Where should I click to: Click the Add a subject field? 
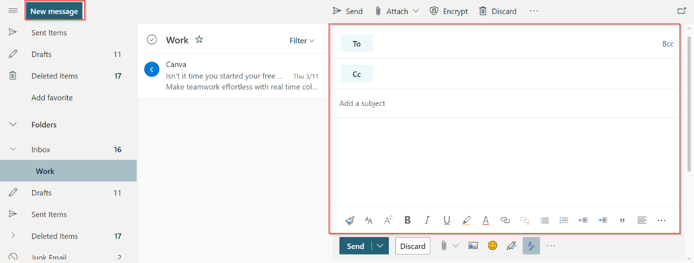point(501,103)
